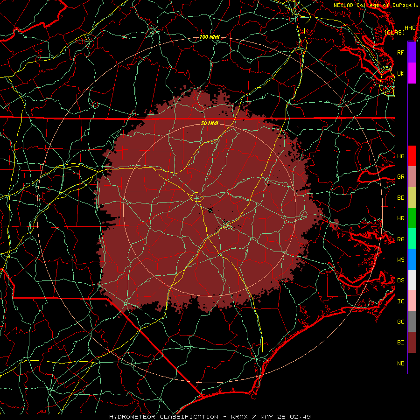Click the 'DS' legend label

click(x=400, y=280)
